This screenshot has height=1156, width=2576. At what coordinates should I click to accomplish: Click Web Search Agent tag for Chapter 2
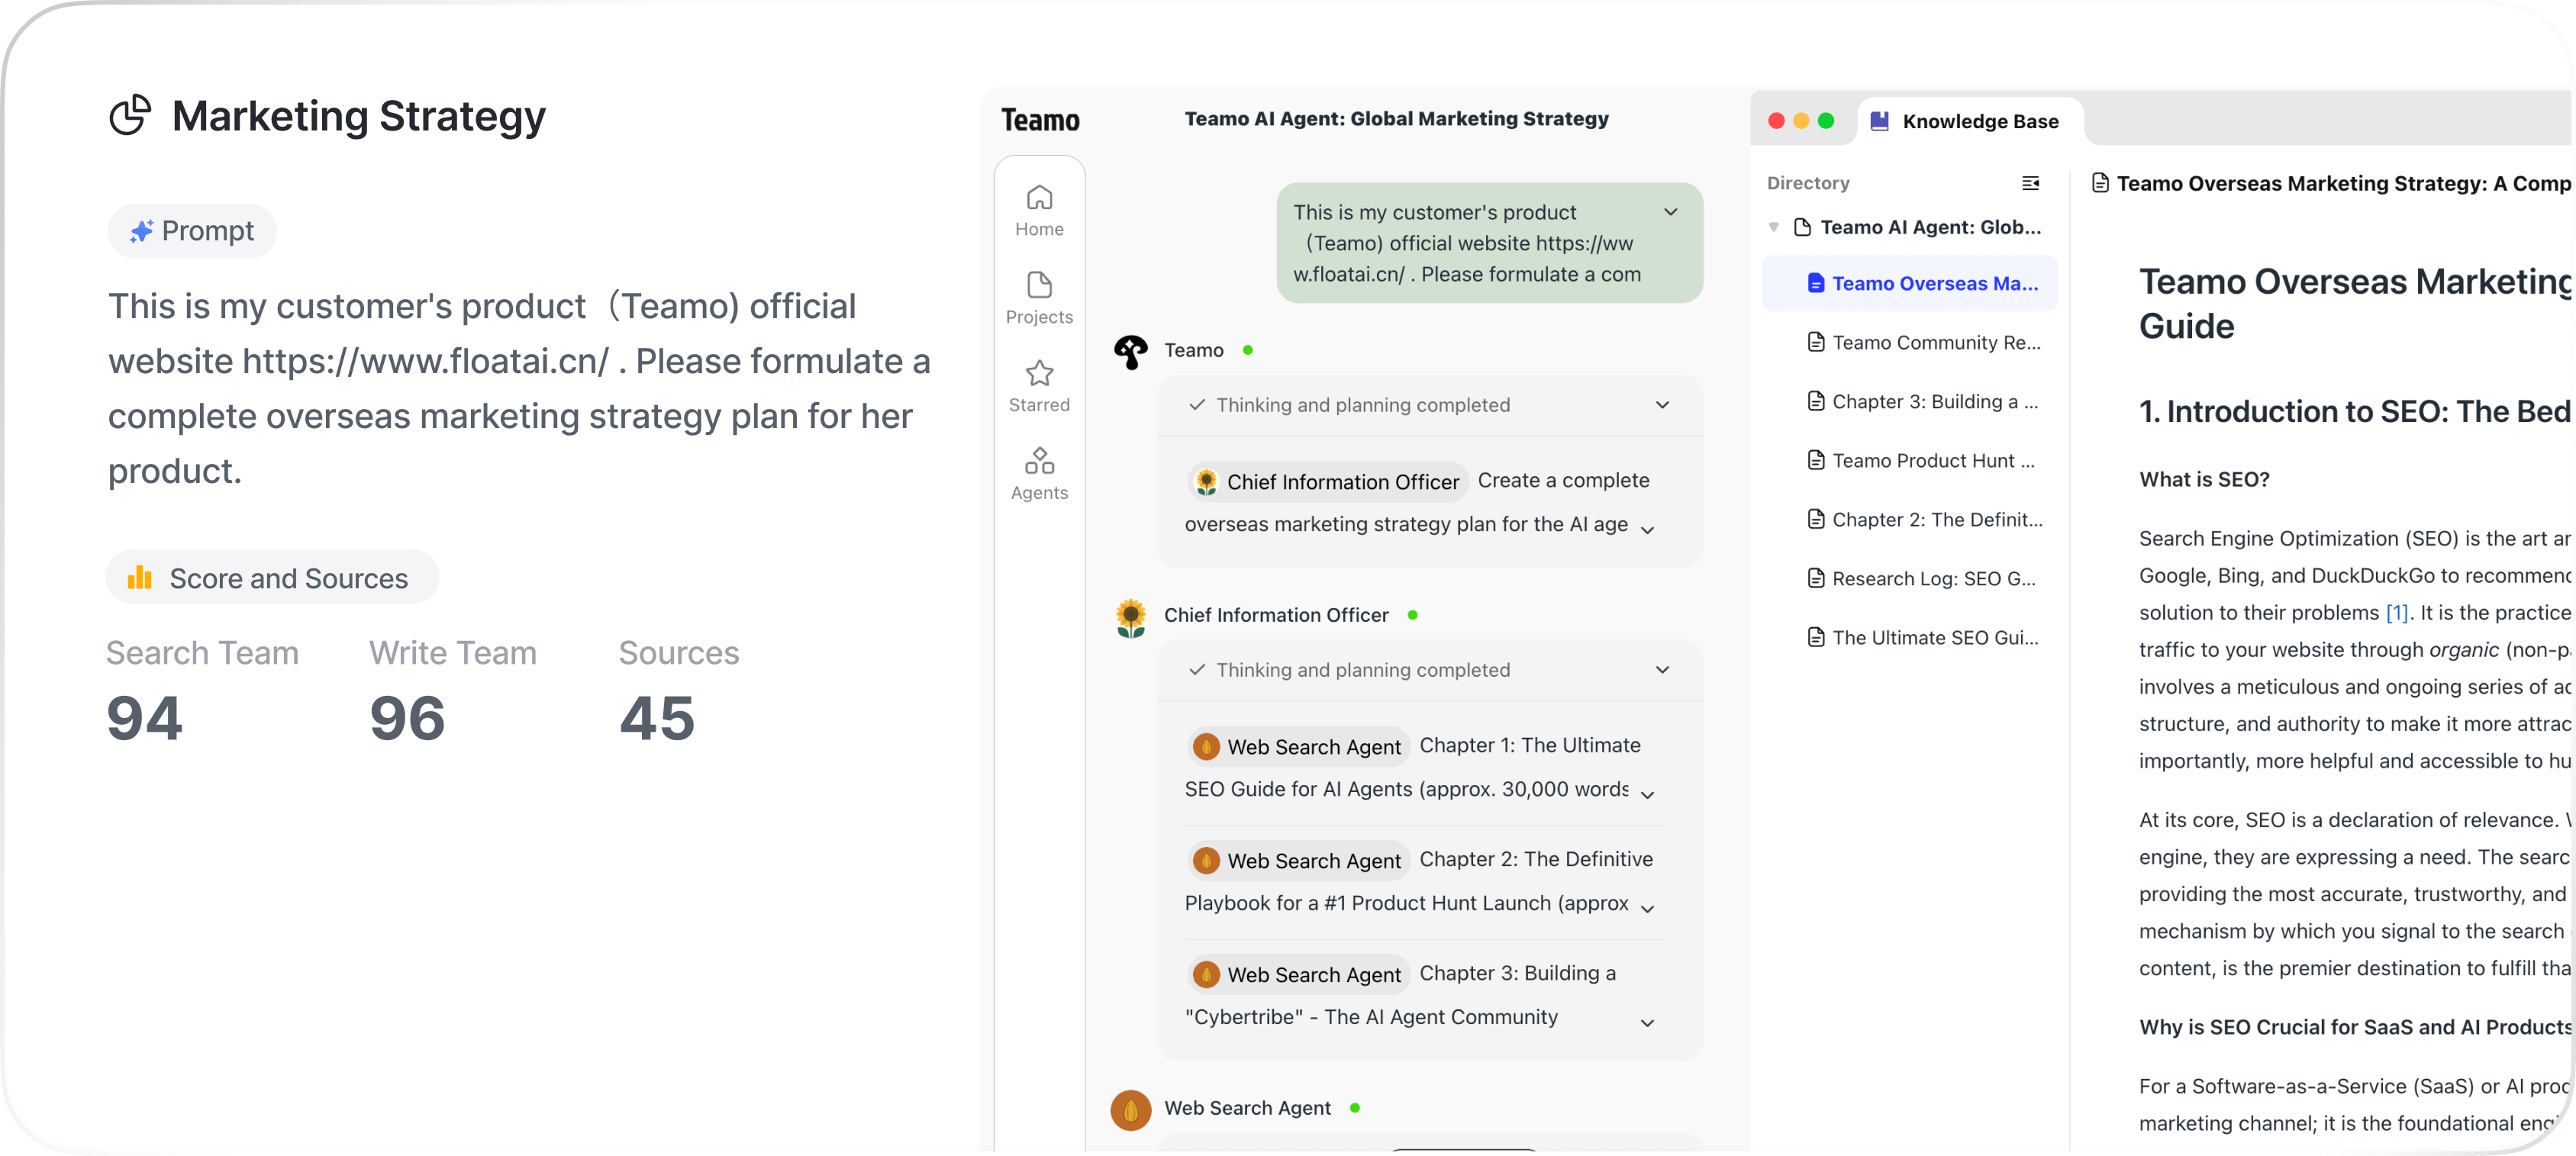1298,861
